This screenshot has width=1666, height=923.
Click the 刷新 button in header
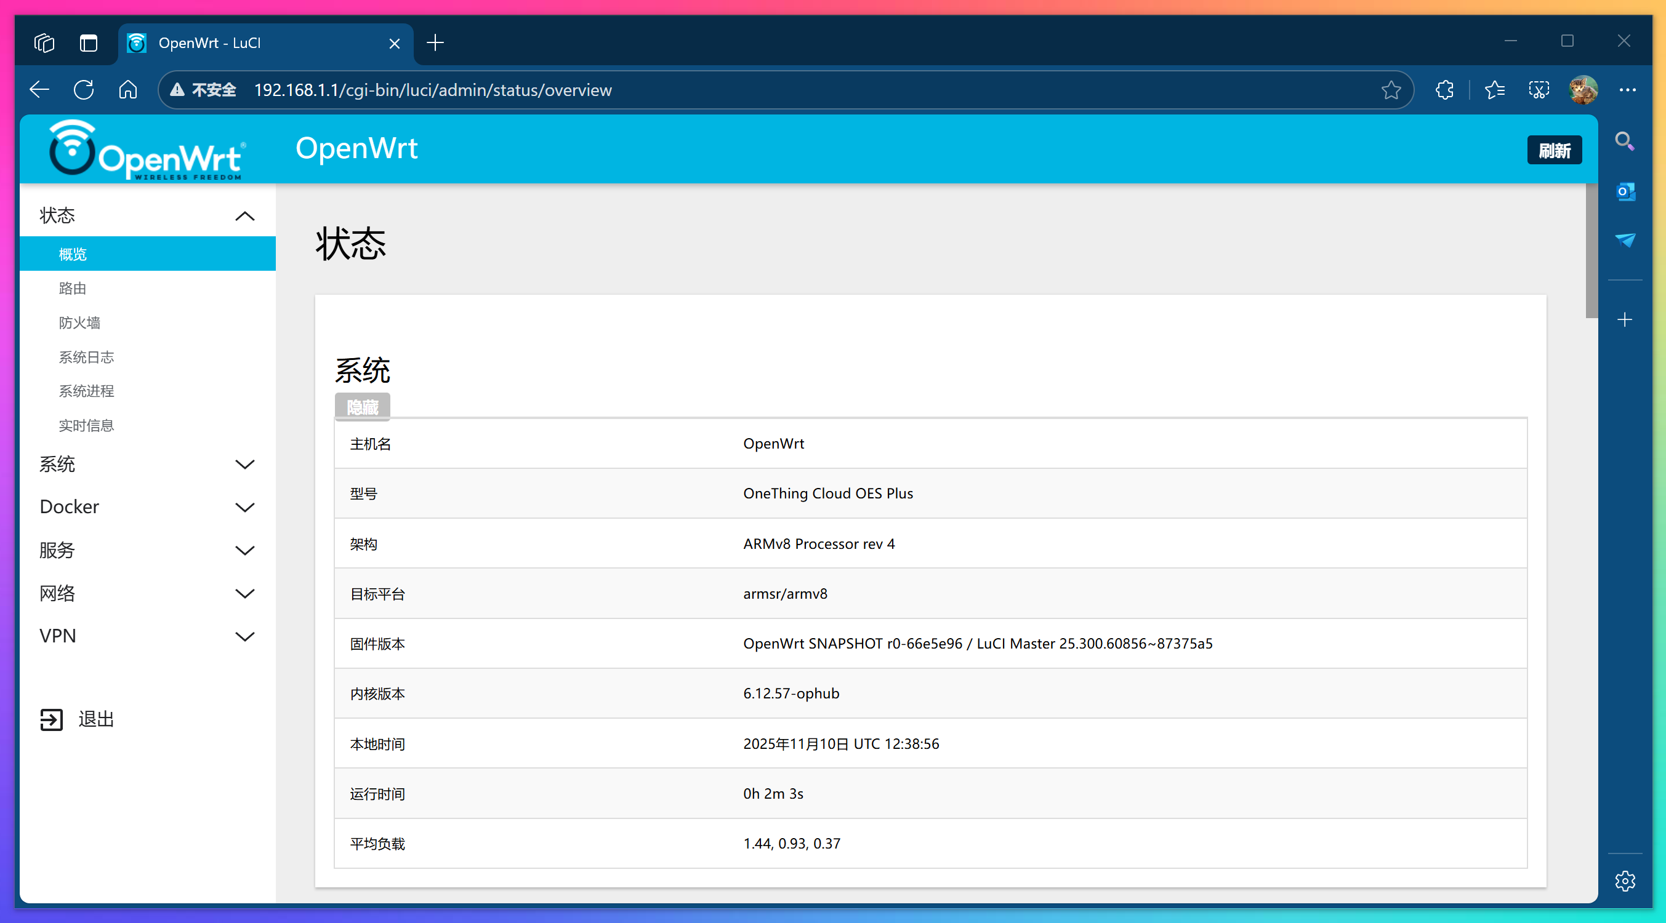[x=1553, y=150]
